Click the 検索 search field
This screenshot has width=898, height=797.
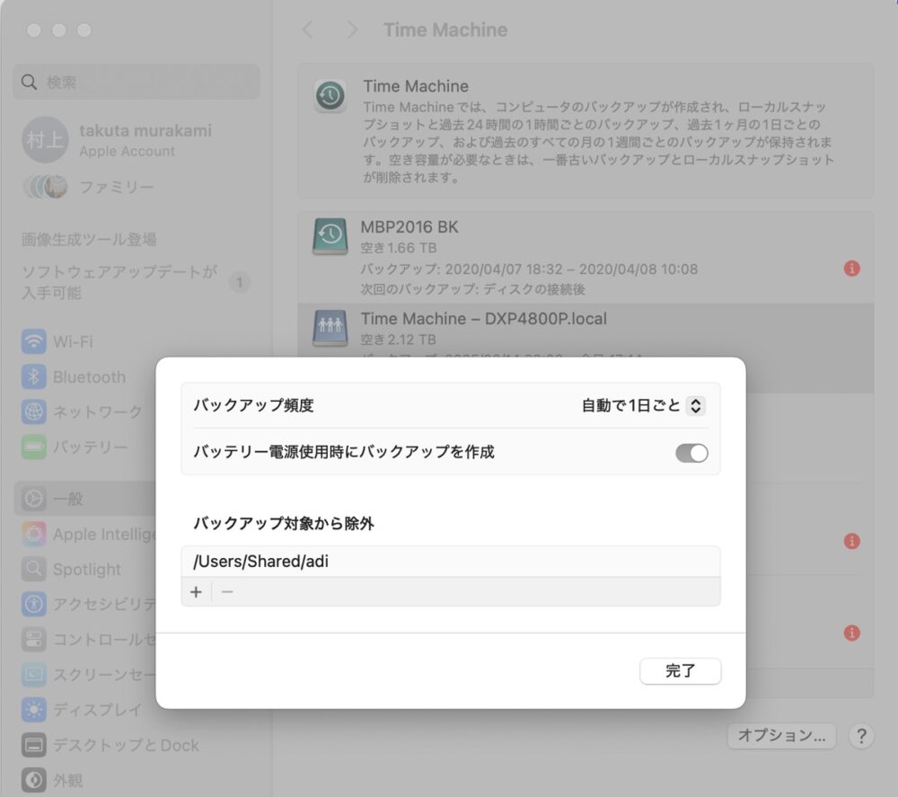(x=136, y=82)
